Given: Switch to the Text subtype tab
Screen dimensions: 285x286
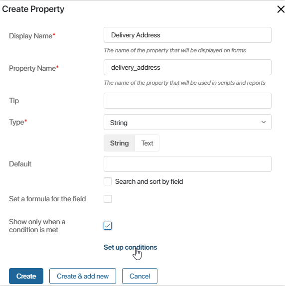Looking at the screenshot, I should pyautogui.click(x=147, y=143).
